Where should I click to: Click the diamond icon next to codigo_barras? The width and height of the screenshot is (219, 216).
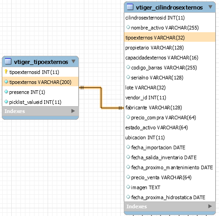click(128, 67)
